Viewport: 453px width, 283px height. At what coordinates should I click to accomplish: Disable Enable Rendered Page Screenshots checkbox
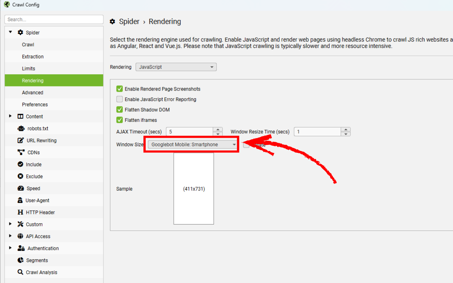[120, 89]
